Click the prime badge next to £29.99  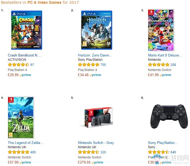(x=25, y=75)
